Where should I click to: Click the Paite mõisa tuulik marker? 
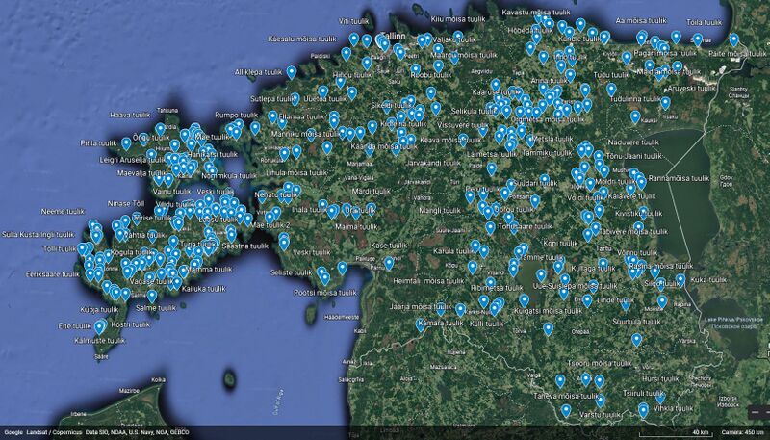point(734,40)
